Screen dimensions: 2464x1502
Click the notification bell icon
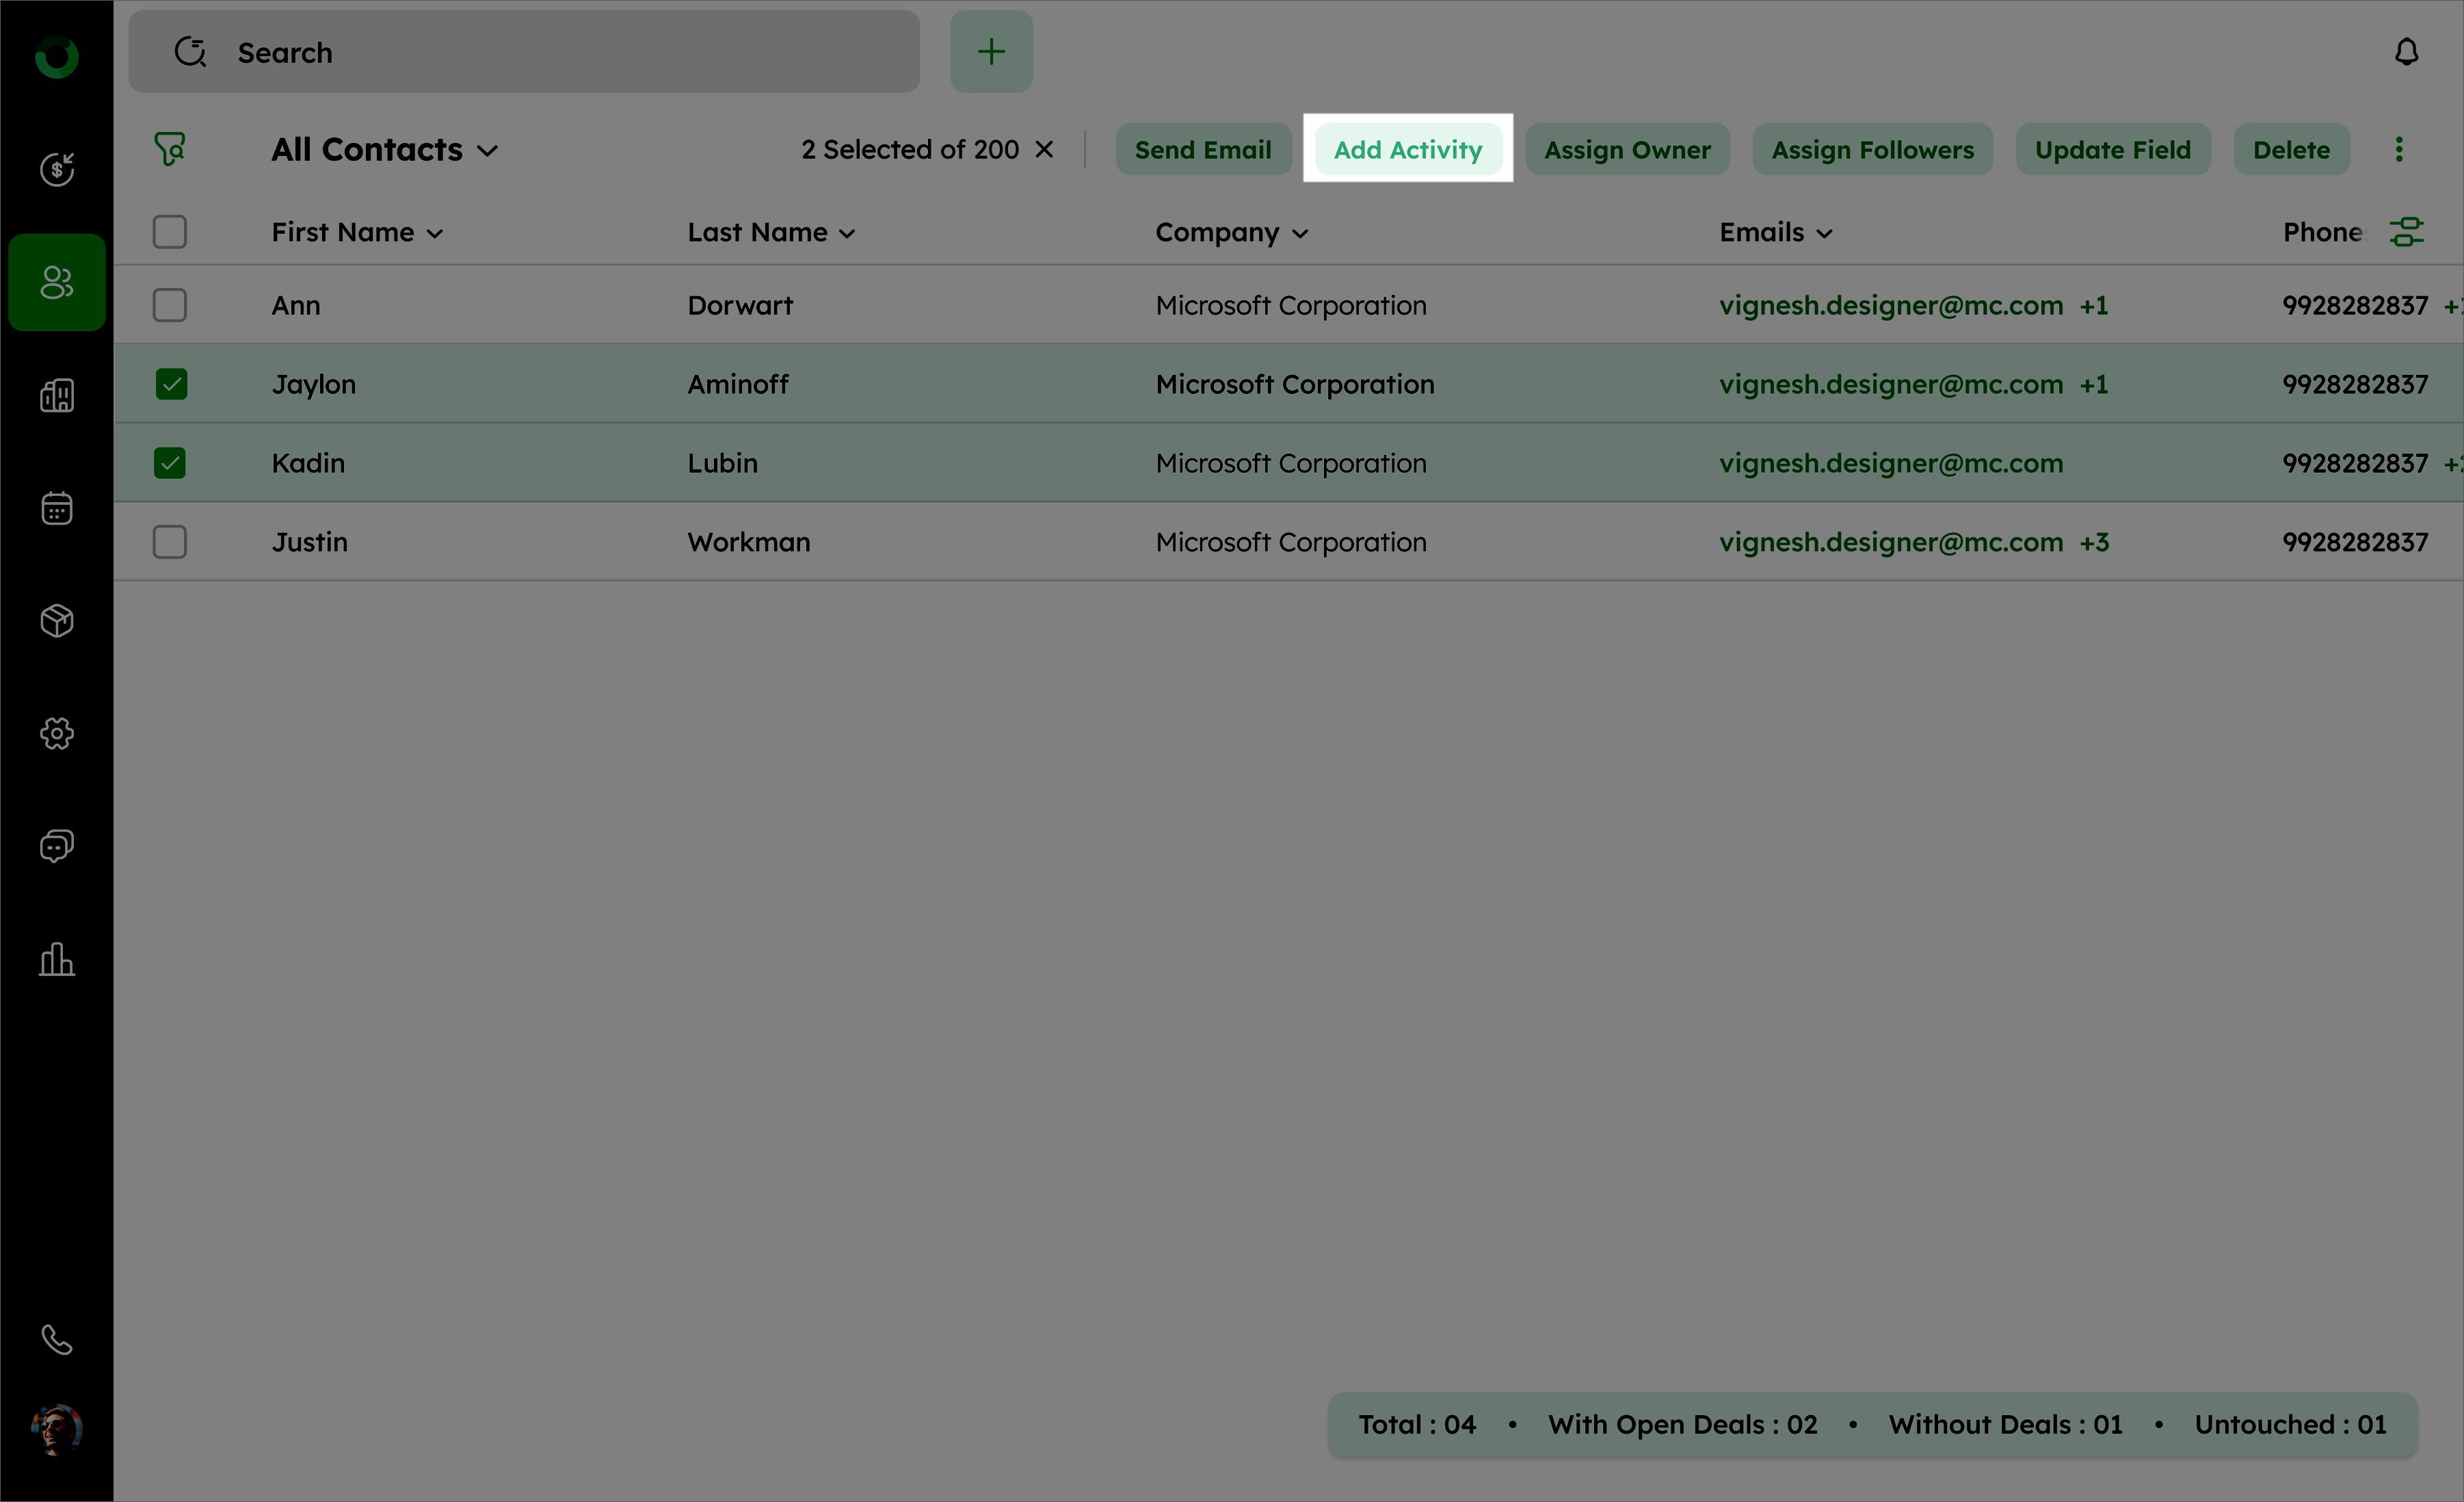tap(2406, 52)
